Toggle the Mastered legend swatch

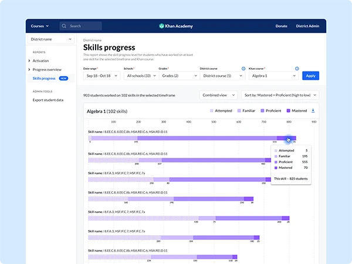tap(288, 111)
